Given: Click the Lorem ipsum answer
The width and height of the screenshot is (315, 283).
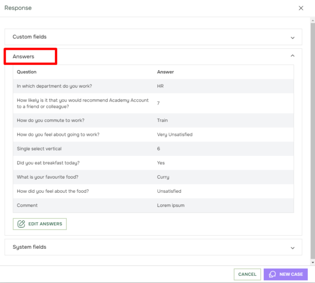Looking at the screenshot, I should click(171, 205).
